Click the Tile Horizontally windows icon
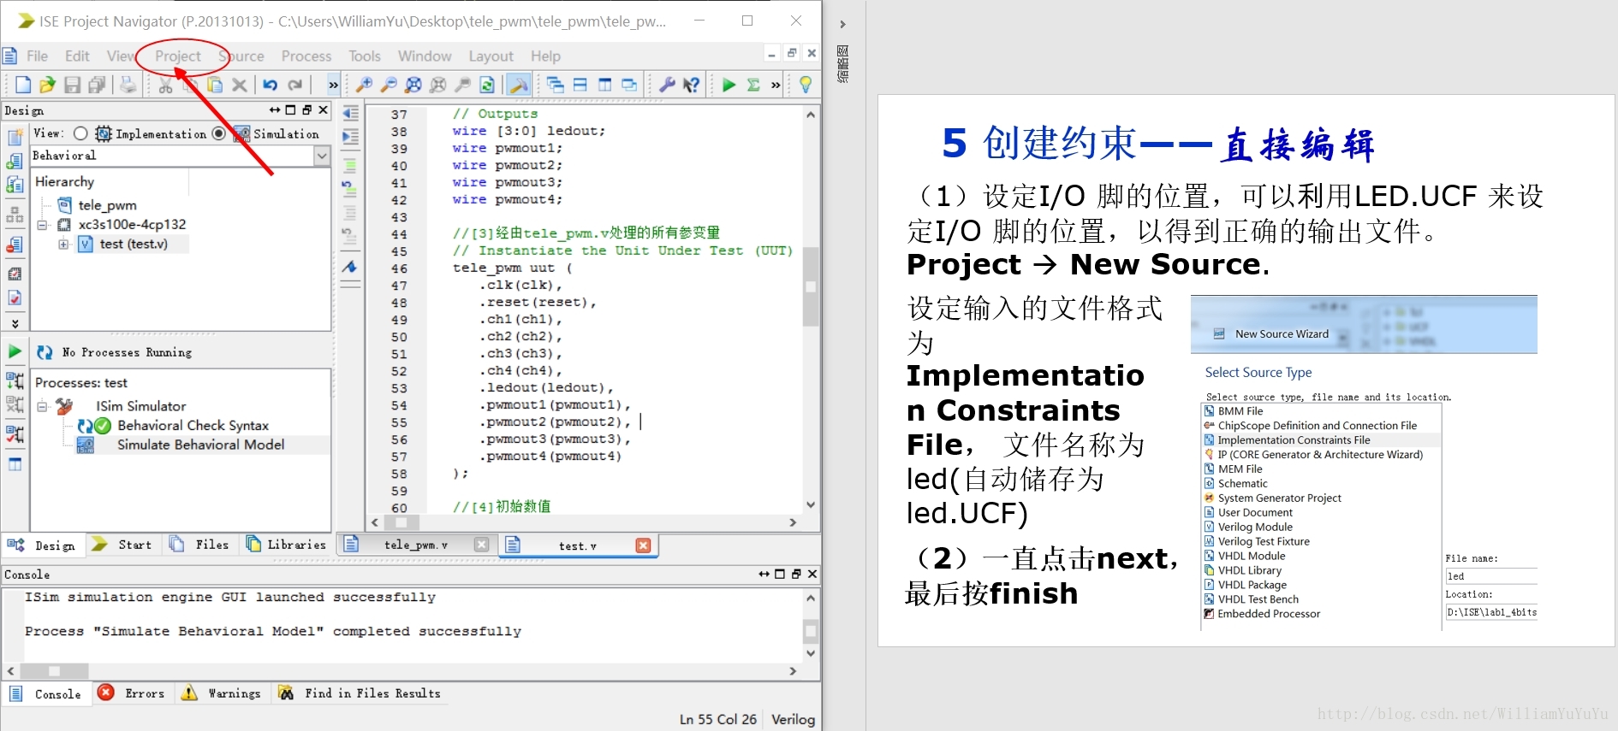 point(580,85)
